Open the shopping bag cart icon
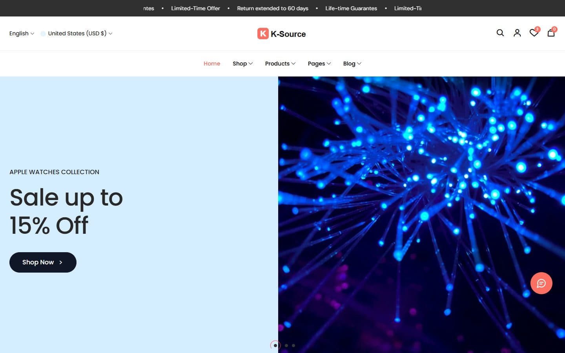Screen dimensions: 565x353 [551, 33]
